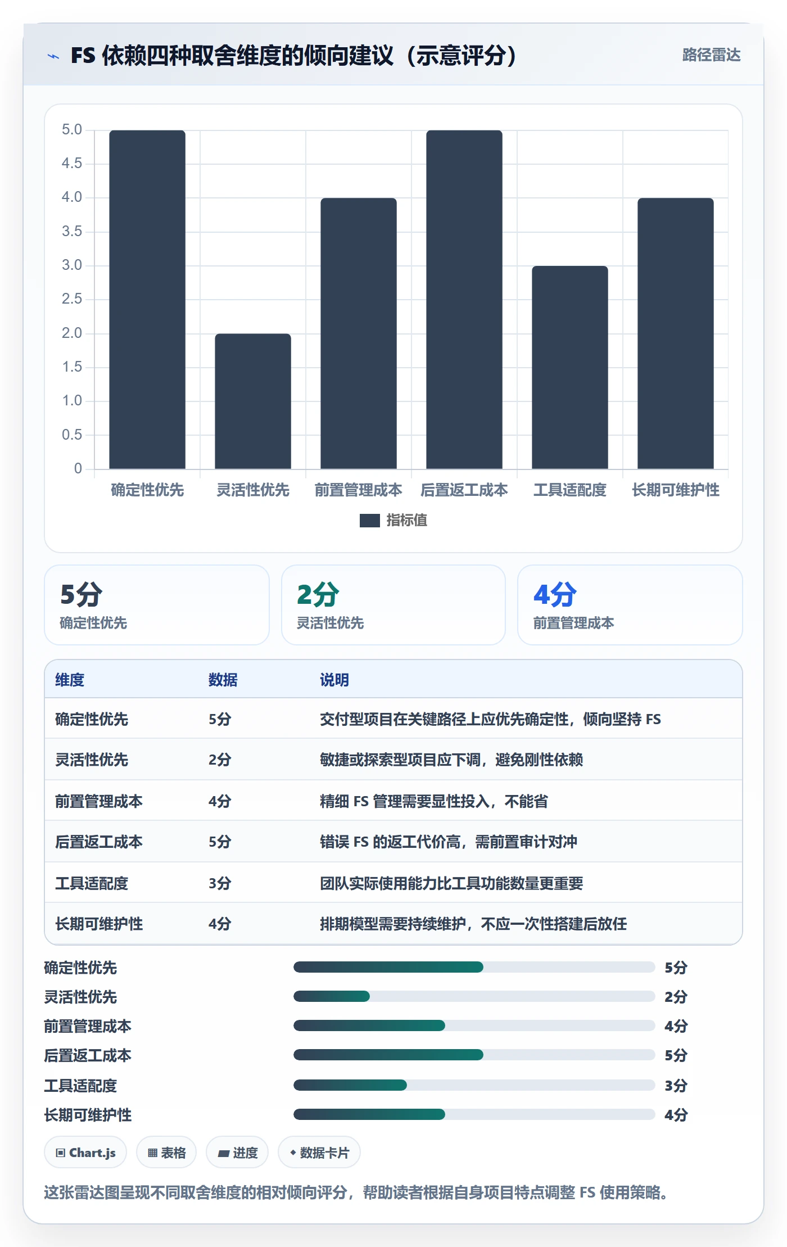Click the lightning icon beside the title

click(53, 56)
